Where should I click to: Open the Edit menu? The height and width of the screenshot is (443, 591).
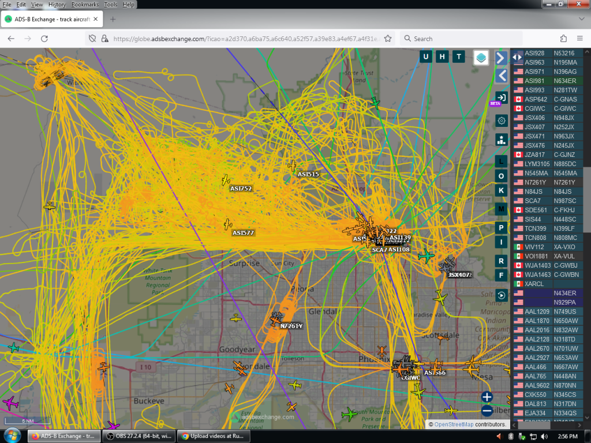point(21,5)
